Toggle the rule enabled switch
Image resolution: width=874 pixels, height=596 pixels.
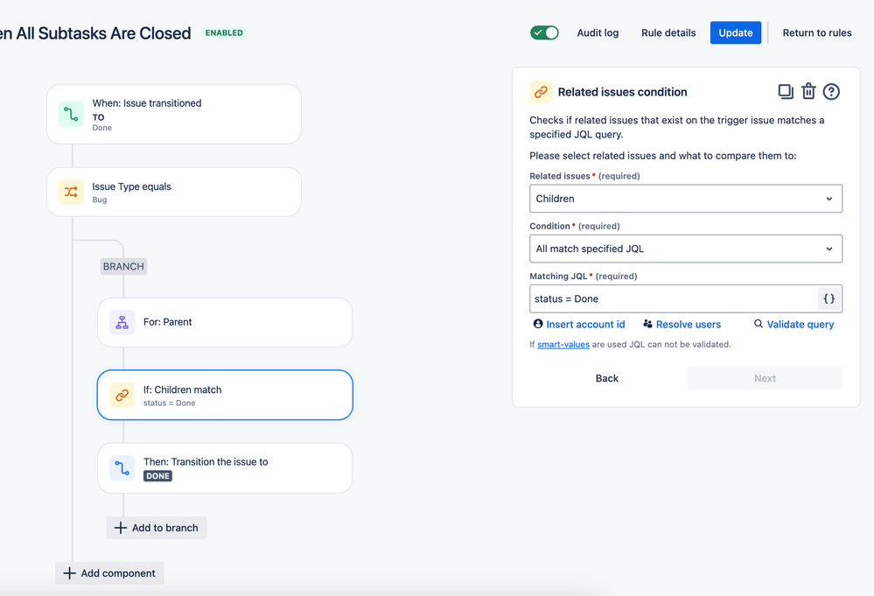click(x=544, y=33)
